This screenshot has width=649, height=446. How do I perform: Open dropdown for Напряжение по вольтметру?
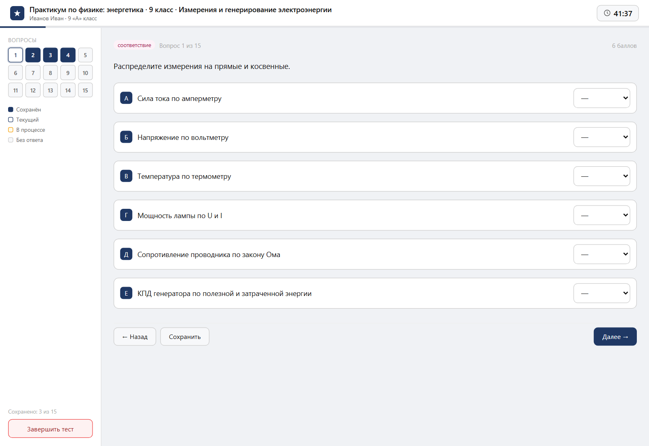602,137
